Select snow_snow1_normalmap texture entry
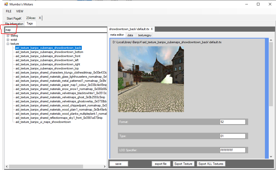The image size is (276, 170). pos(61,89)
